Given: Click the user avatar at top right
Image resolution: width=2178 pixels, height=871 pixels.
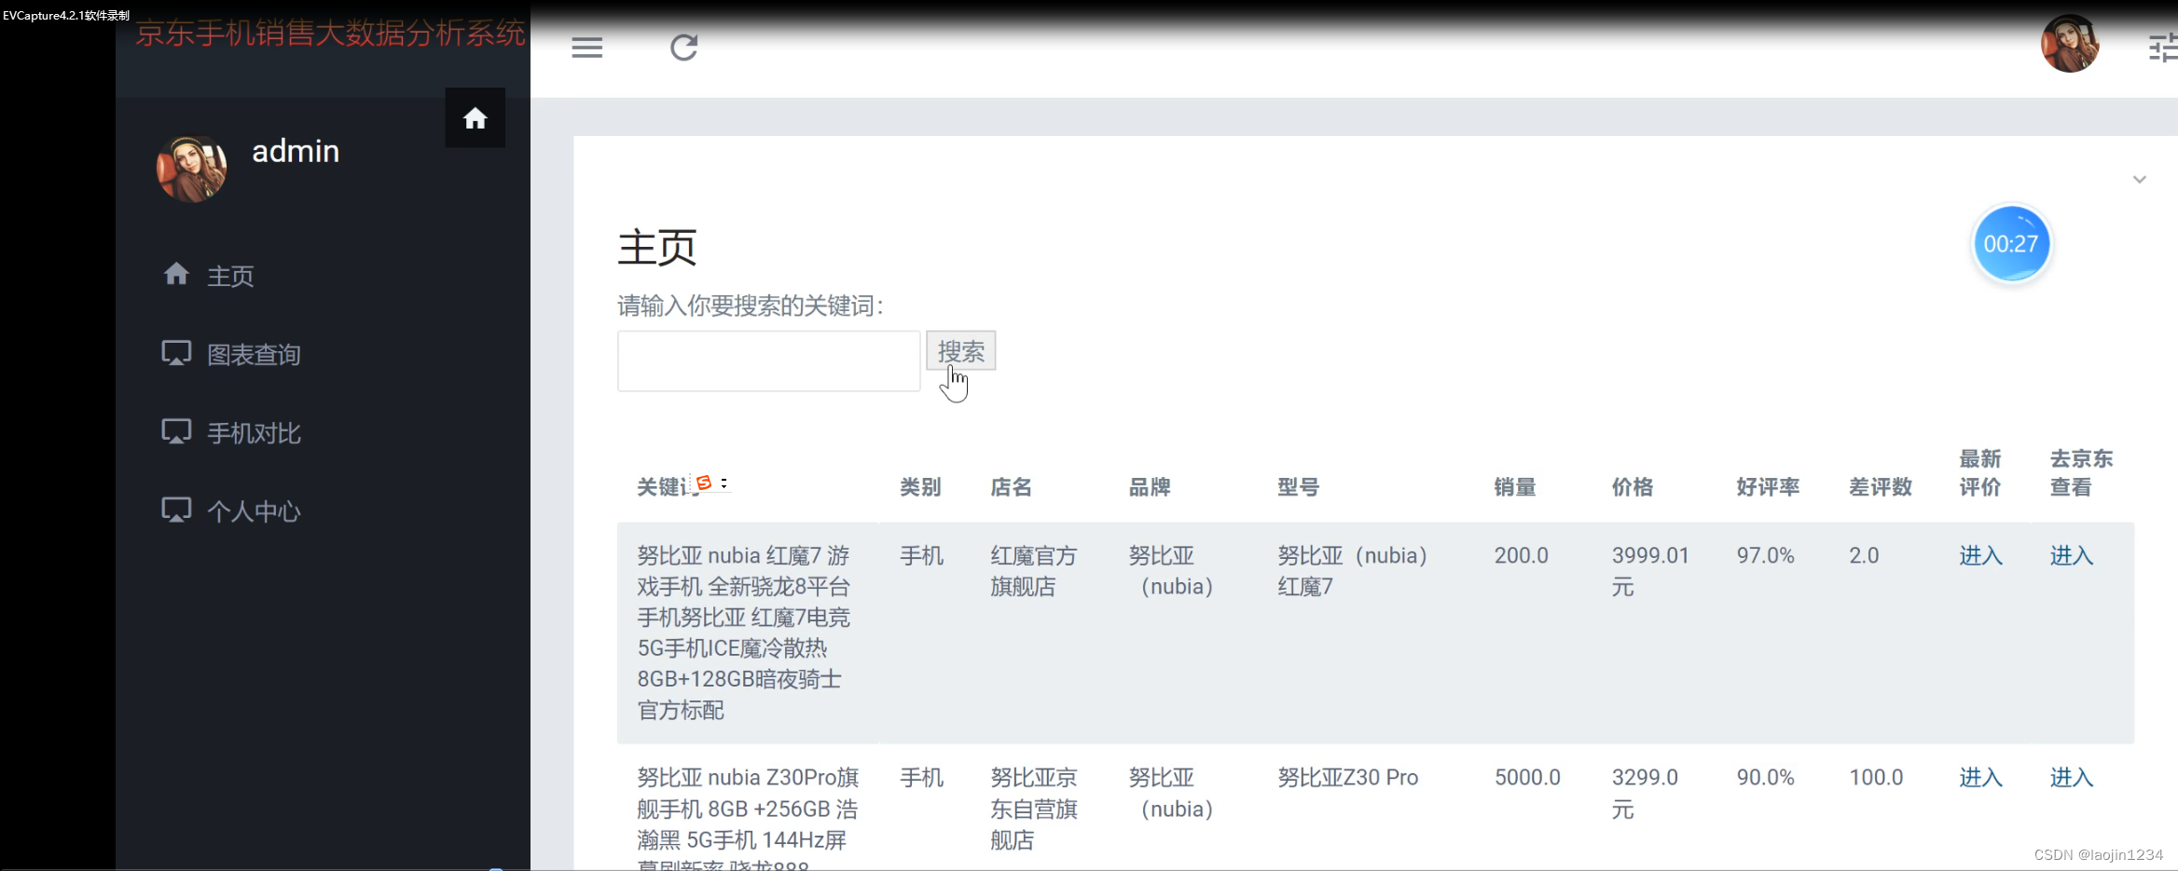Looking at the screenshot, I should click(2071, 44).
